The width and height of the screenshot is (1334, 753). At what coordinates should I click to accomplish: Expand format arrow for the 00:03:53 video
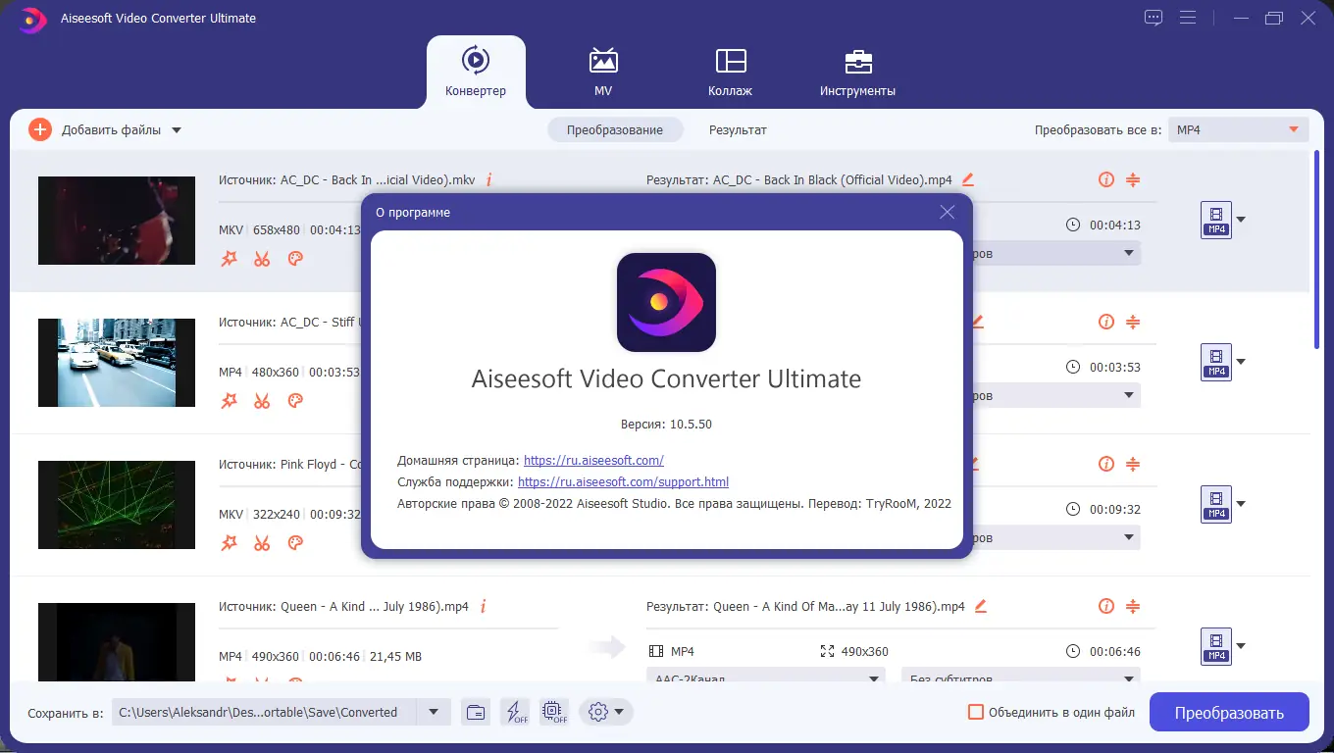click(x=1241, y=362)
